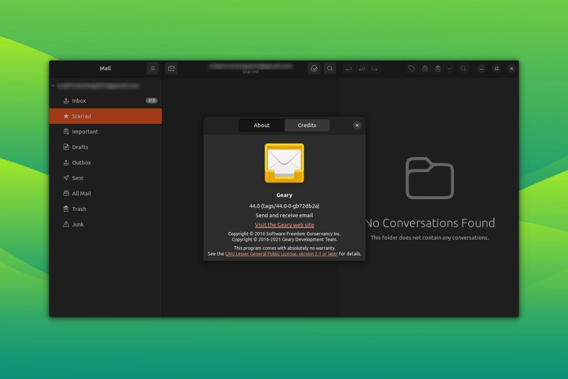The width and height of the screenshot is (568, 379).
Task: Visit the Geary web site link
Action: coord(284,224)
